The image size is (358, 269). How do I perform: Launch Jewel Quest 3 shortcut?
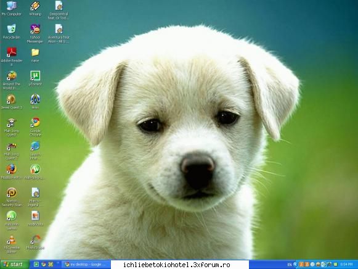[12, 101]
